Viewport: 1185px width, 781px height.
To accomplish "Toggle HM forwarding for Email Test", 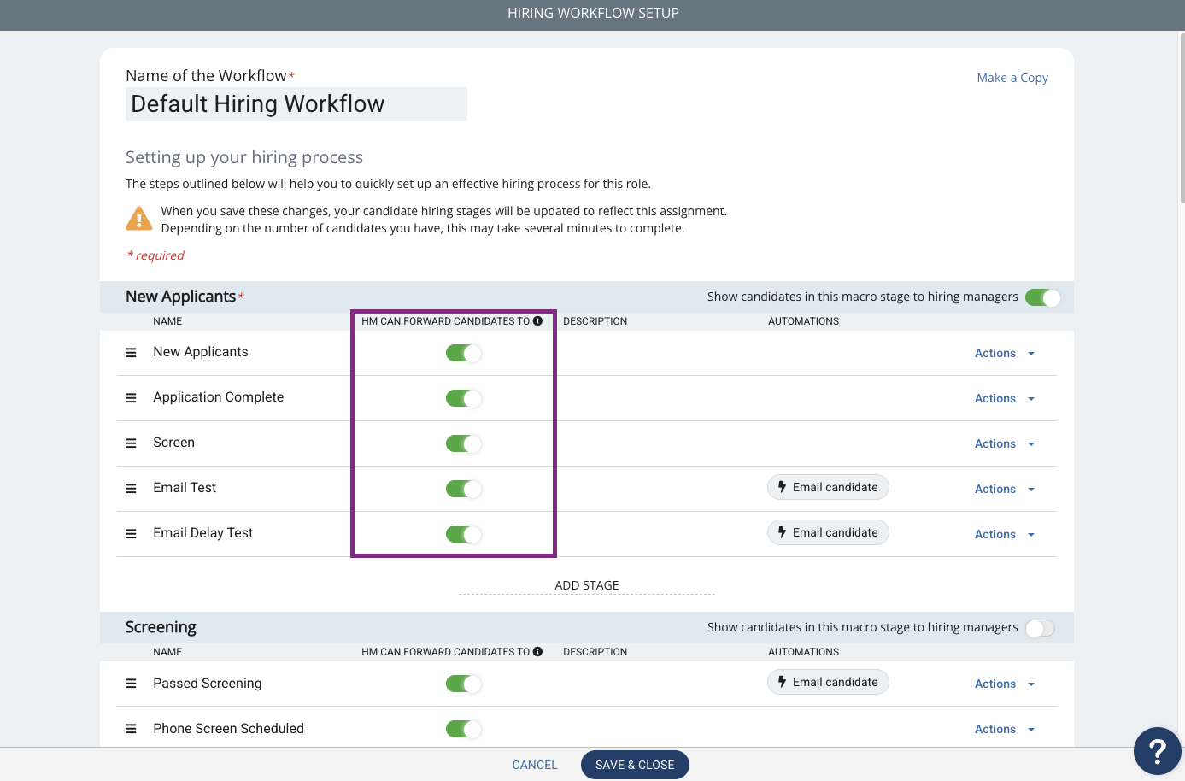I will click(x=464, y=489).
